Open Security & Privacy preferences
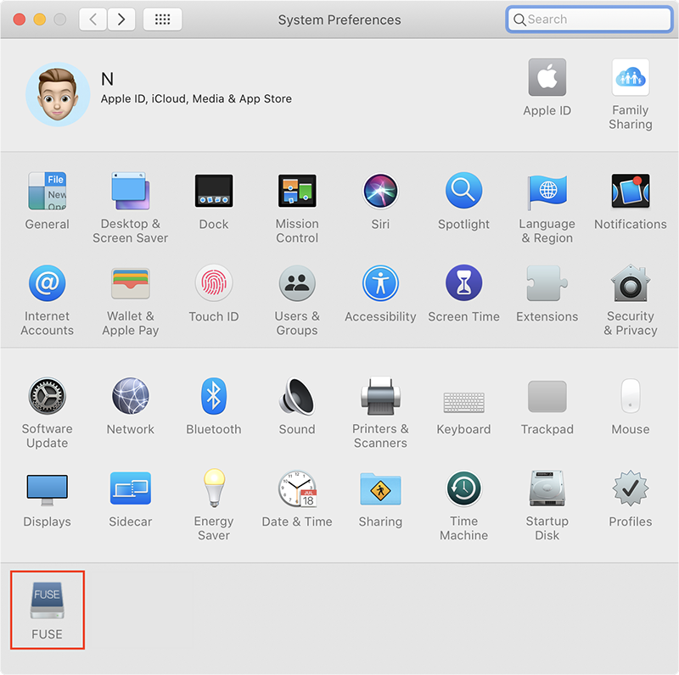The image size is (679, 675). click(630, 283)
